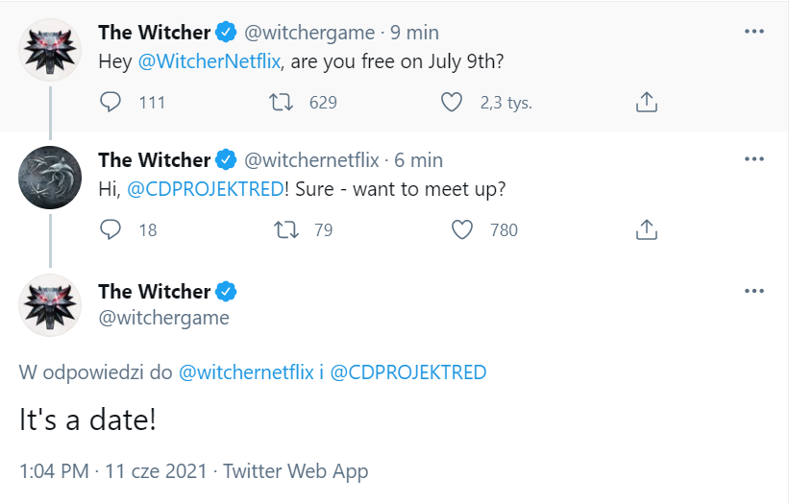
Task: Open @witchernetflix link in the reply header
Action: click(246, 372)
